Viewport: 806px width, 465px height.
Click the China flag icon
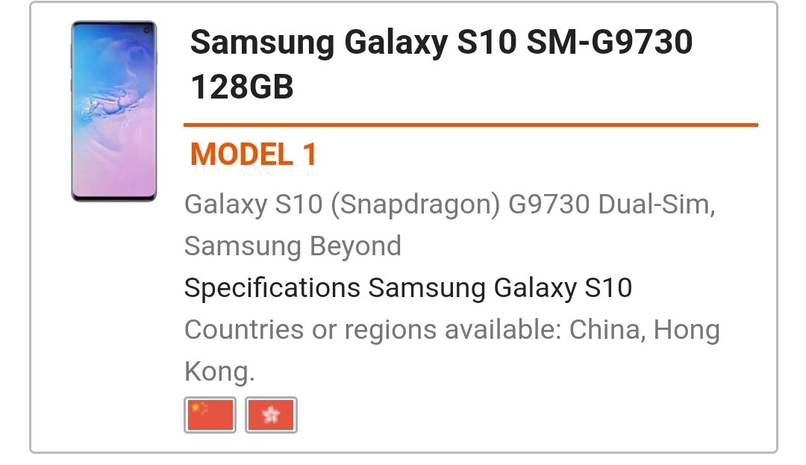pyautogui.click(x=210, y=415)
